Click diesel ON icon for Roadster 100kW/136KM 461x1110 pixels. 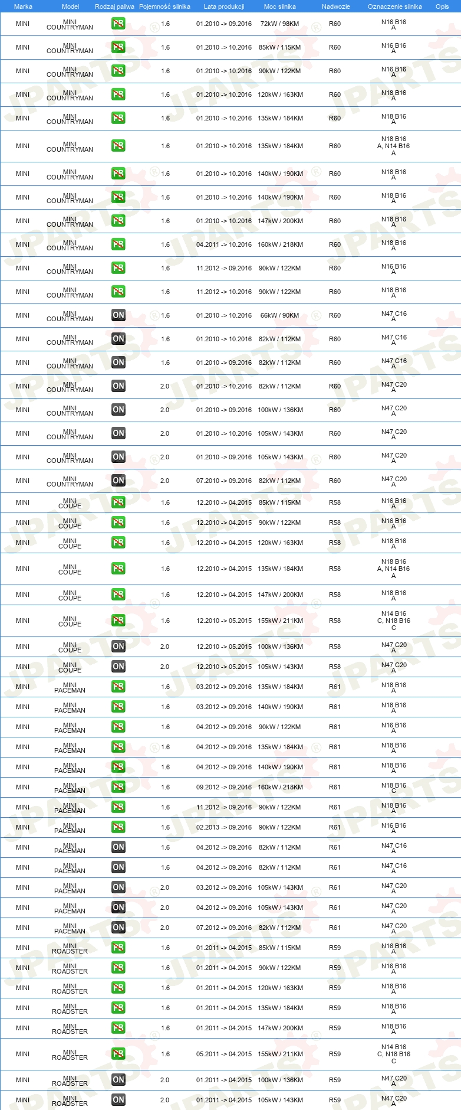point(118,1080)
